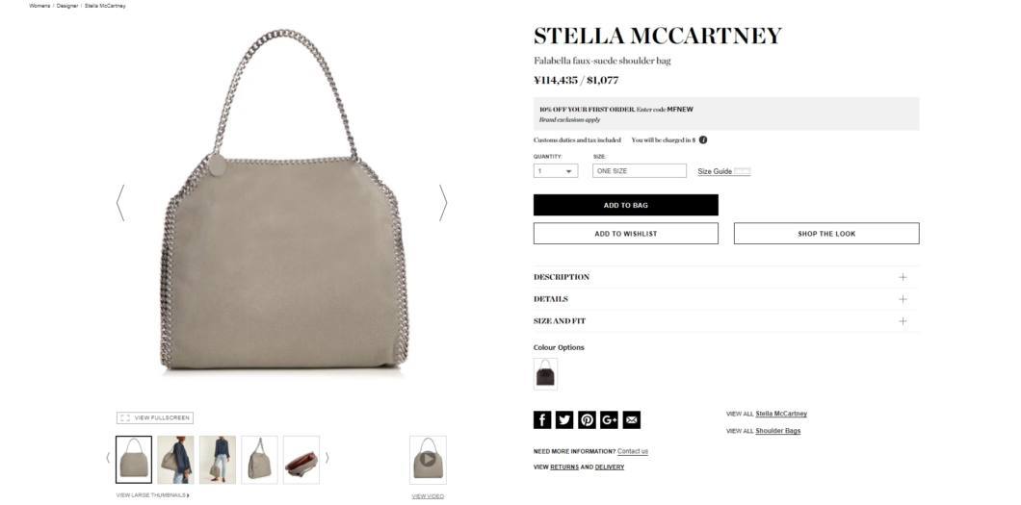Add the bag to wishlist
Image resolution: width=1021 pixels, height=505 pixels.
[x=626, y=234]
